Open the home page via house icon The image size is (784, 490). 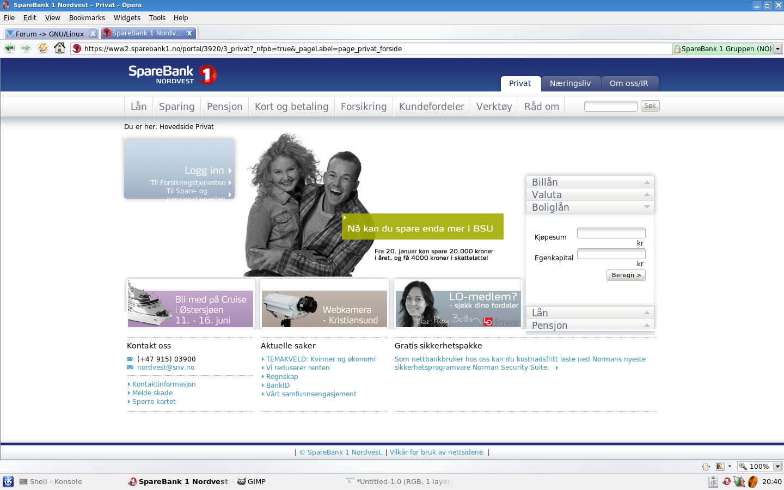(x=60, y=48)
